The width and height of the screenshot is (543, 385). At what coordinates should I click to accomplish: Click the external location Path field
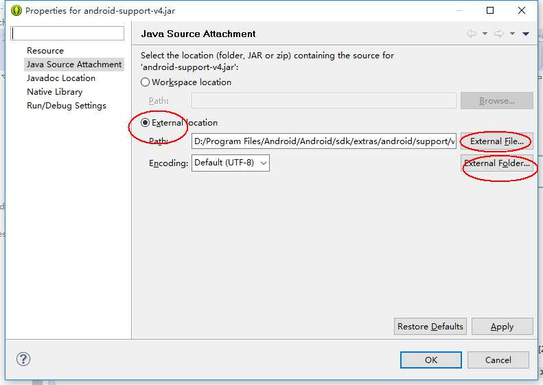tap(324, 141)
